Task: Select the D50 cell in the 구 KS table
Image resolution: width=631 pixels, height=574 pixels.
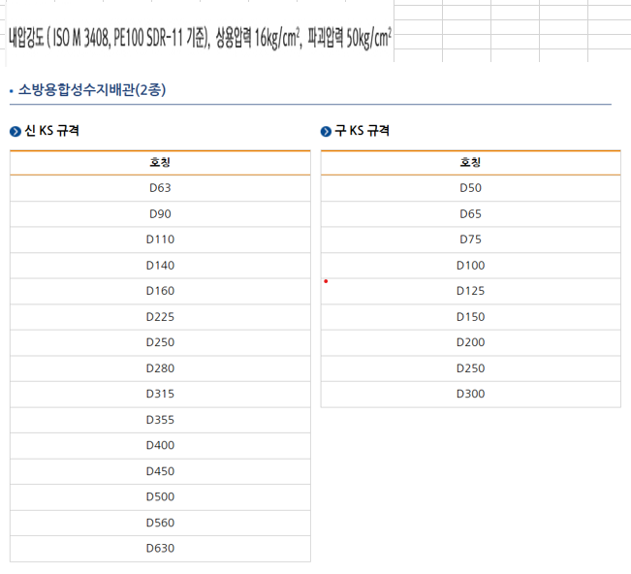Action: 470,188
